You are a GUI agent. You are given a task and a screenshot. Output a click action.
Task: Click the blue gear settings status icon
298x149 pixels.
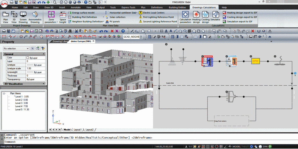[251, 147]
